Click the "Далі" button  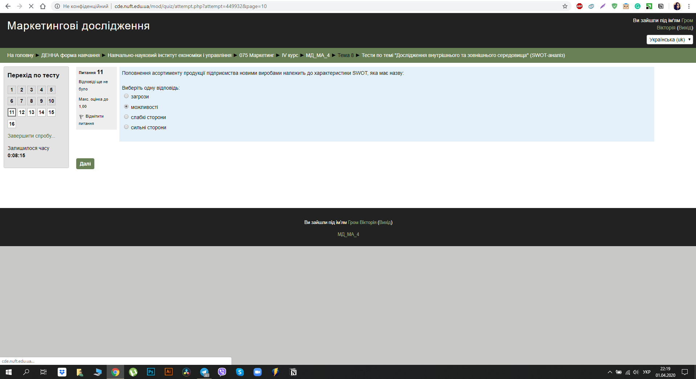point(85,164)
